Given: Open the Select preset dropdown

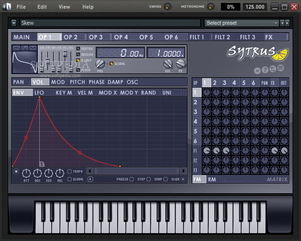Looking at the screenshot, I should (242, 23).
